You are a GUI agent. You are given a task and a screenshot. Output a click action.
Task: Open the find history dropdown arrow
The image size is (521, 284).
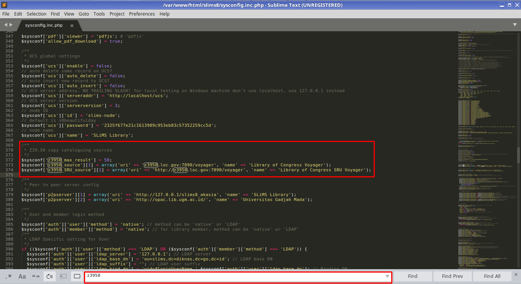click(x=387, y=276)
